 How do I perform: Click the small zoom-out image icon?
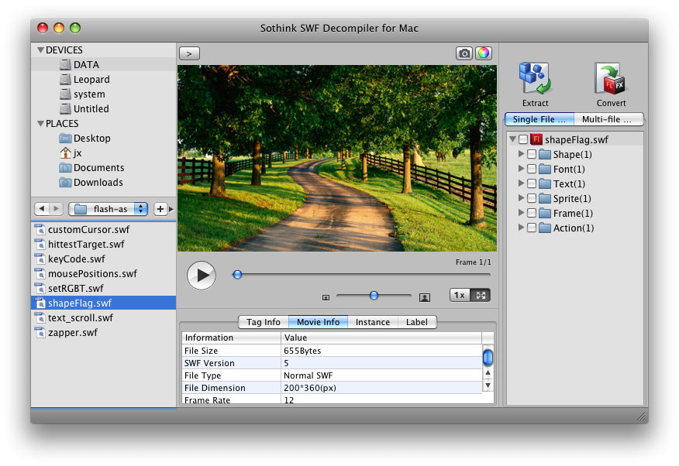326,297
